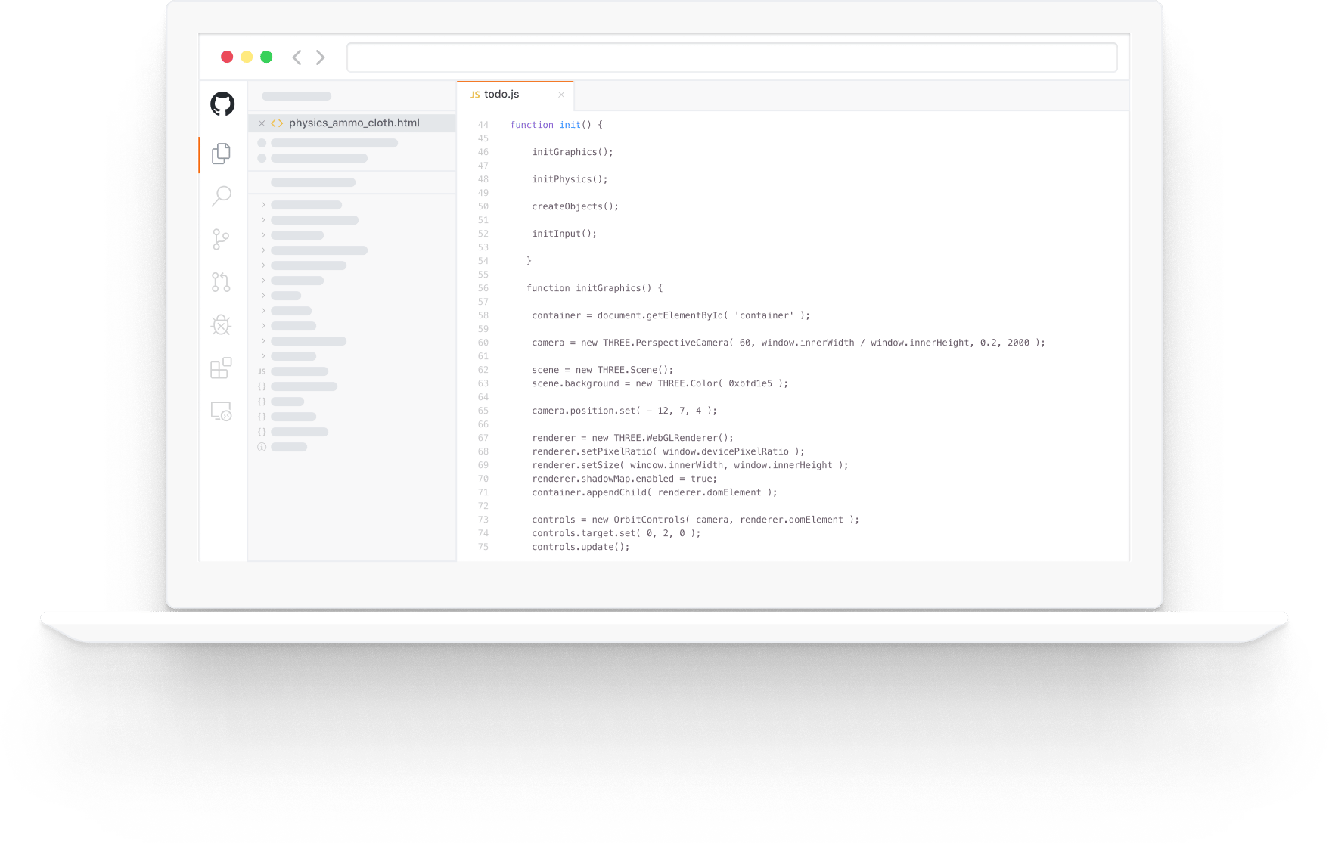Select physics_ammo_cloth.html in open editors
This screenshot has width=1329, height=844.
pos(354,123)
